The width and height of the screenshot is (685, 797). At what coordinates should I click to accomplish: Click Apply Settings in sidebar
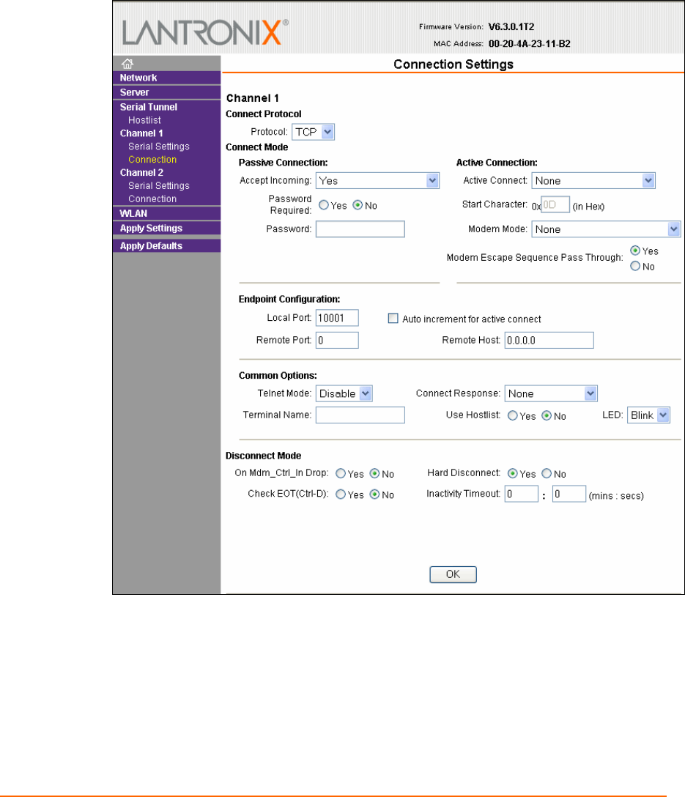coord(151,229)
